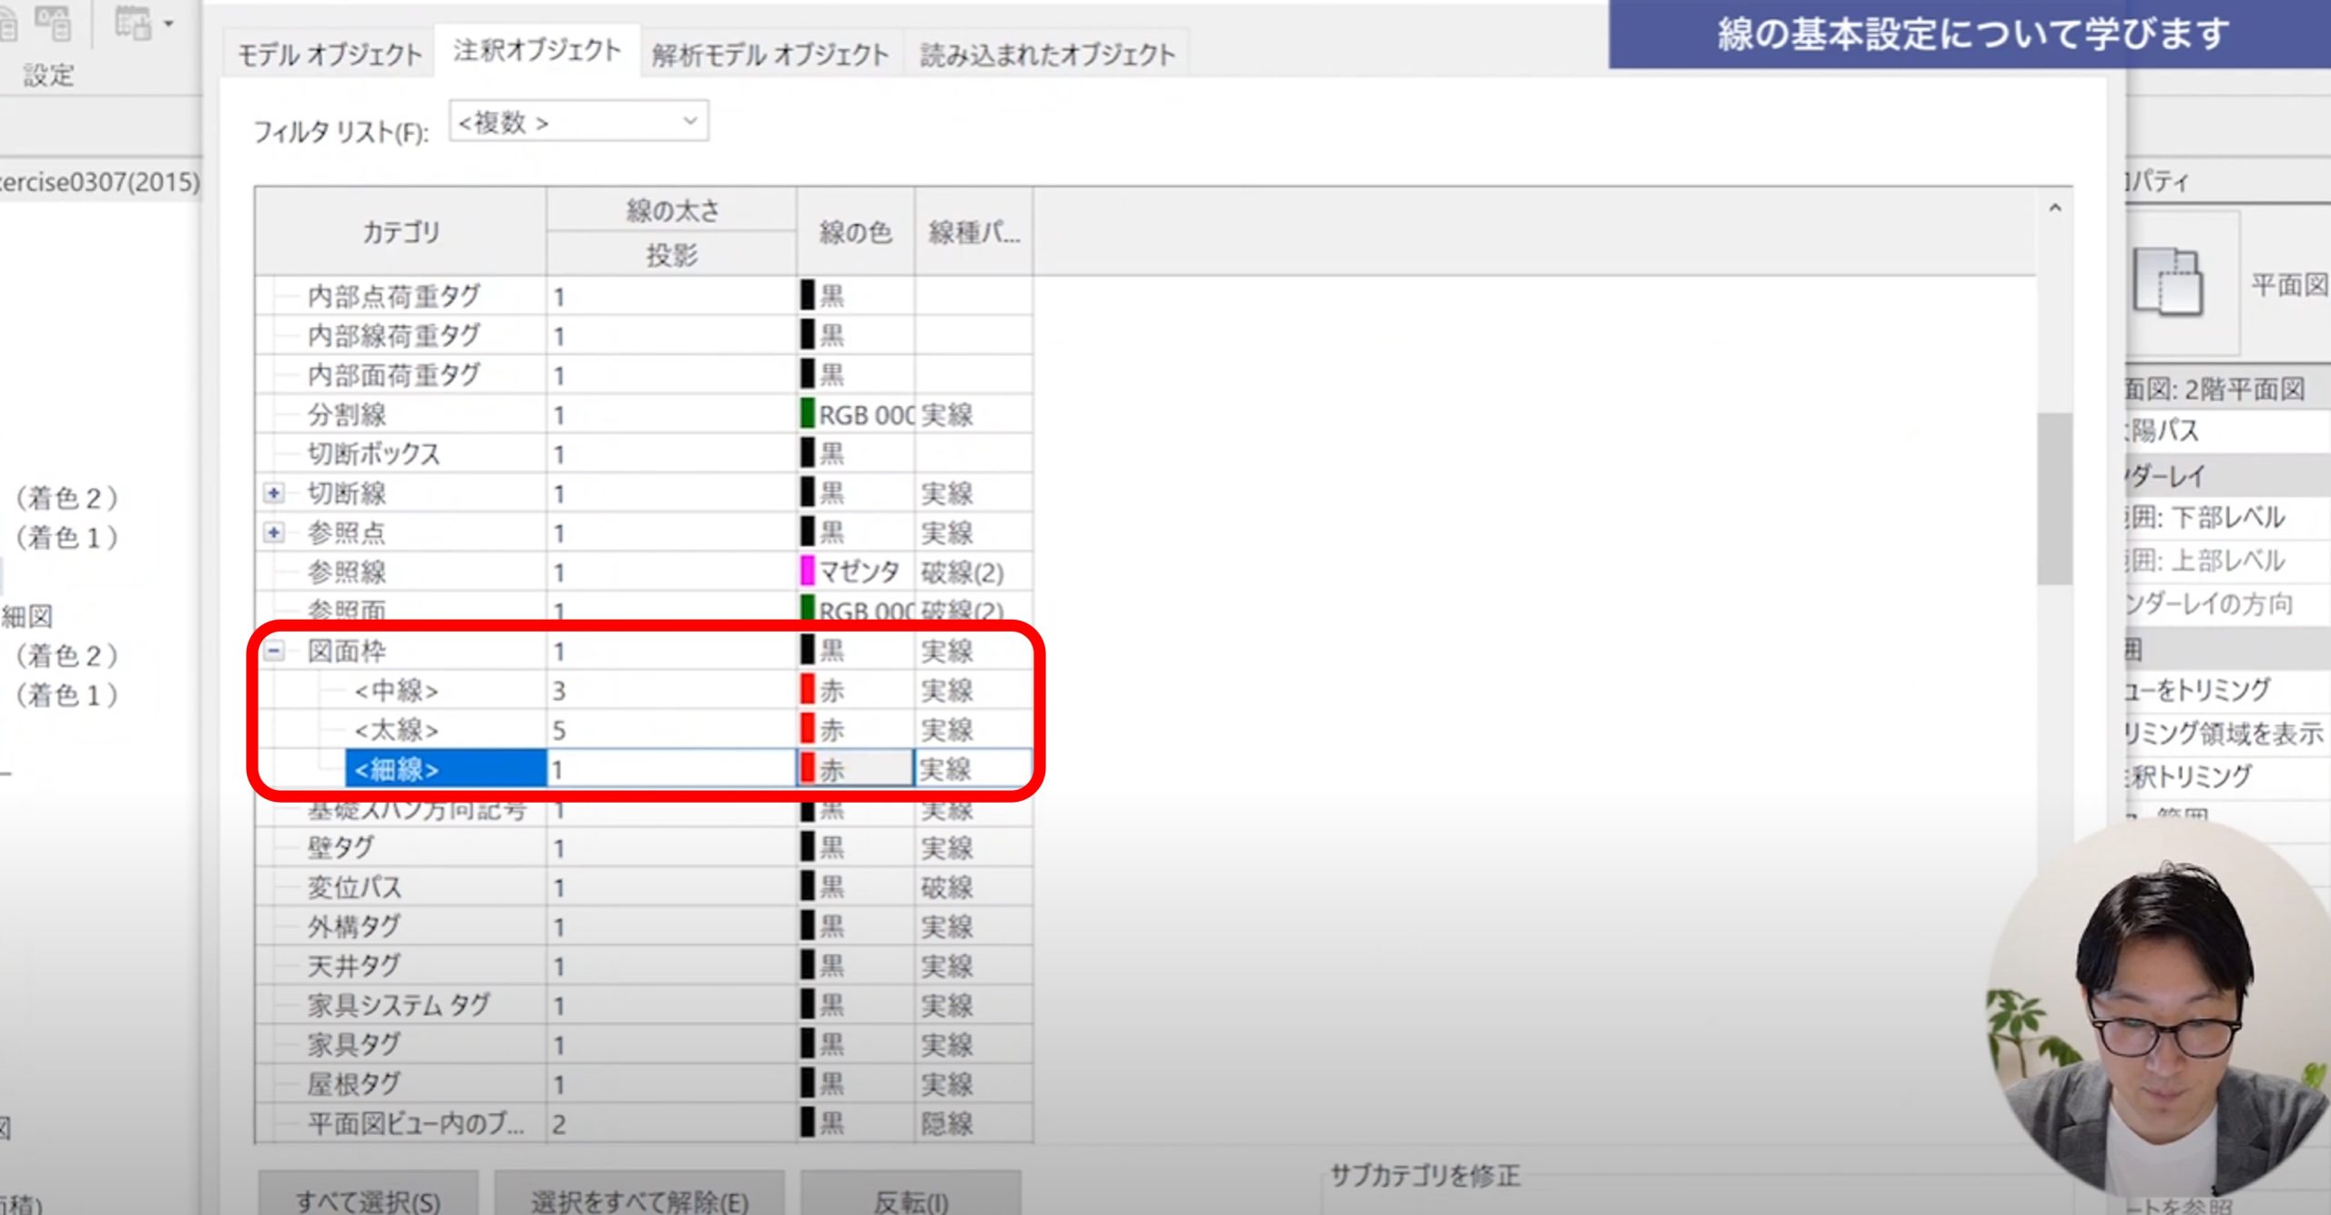Viewport: 2331px width, 1215px height.
Task: Click green color swatch of 分割線 row
Action: pyautogui.click(x=808, y=414)
